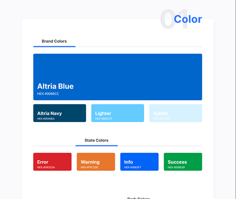This screenshot has width=236, height=199.
Task: Pick the Success green swatch
Action: point(183,162)
